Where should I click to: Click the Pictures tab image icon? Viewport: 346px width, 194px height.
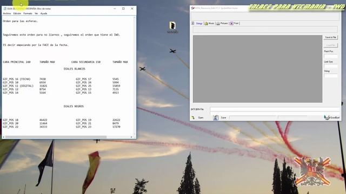[x=218, y=23]
